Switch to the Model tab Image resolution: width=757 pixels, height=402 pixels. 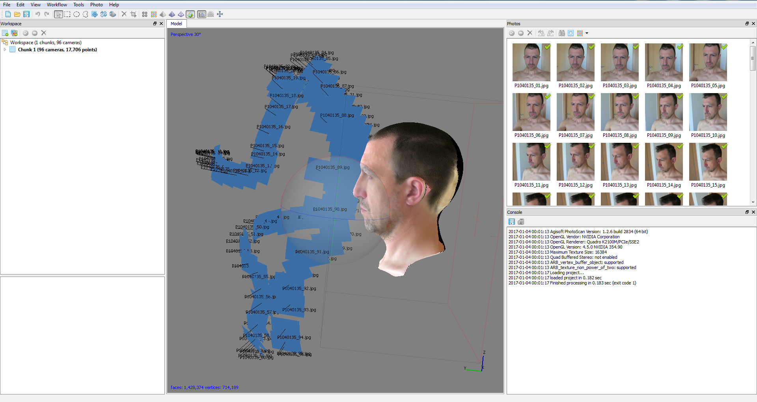click(x=176, y=24)
